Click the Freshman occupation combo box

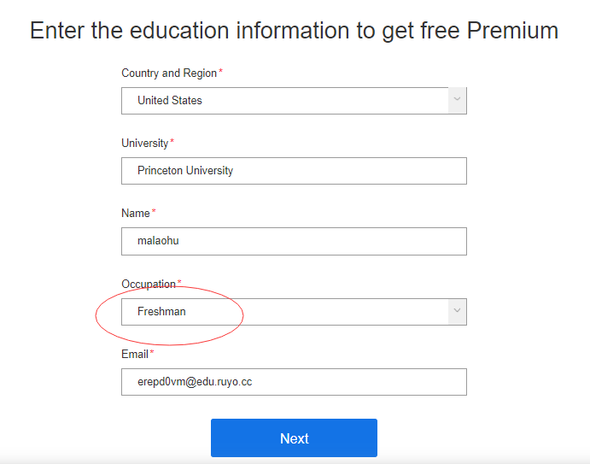click(x=284, y=312)
